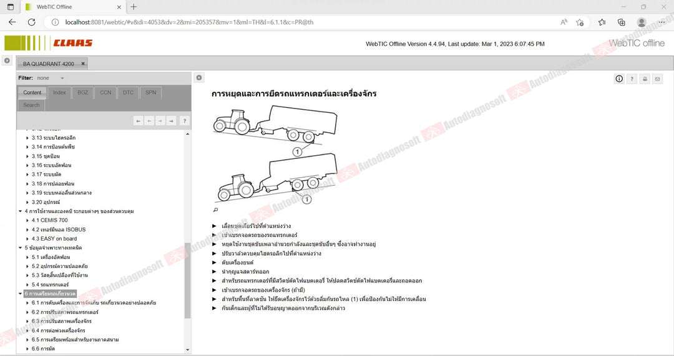This screenshot has height=356, width=674.
Task: Send feedback via envelope icon
Action: (657, 79)
